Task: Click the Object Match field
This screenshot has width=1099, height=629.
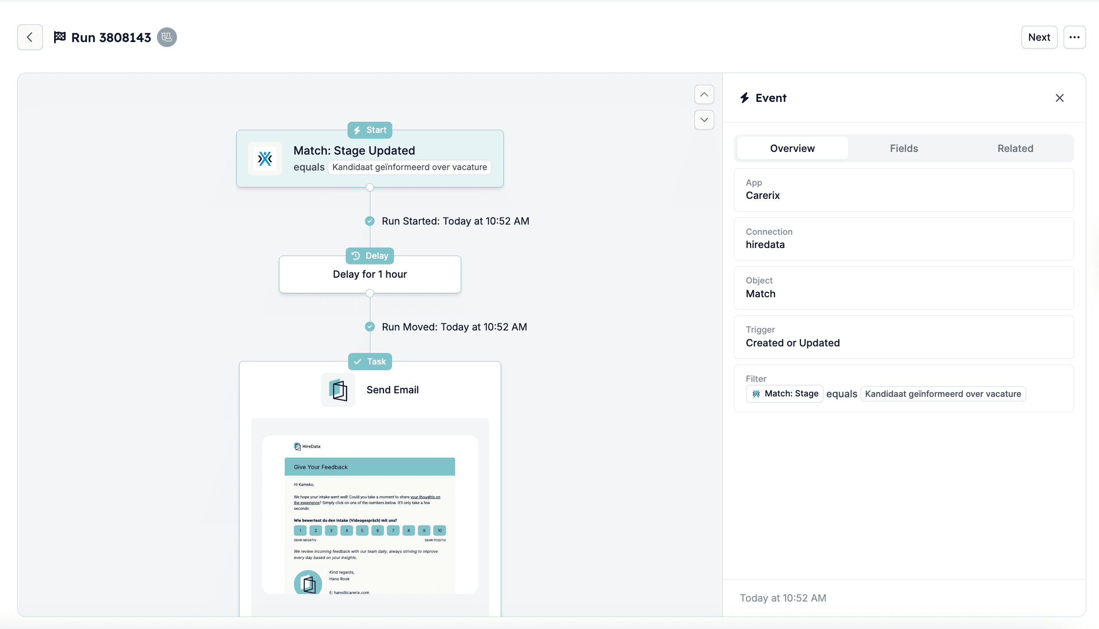Action: click(x=904, y=288)
